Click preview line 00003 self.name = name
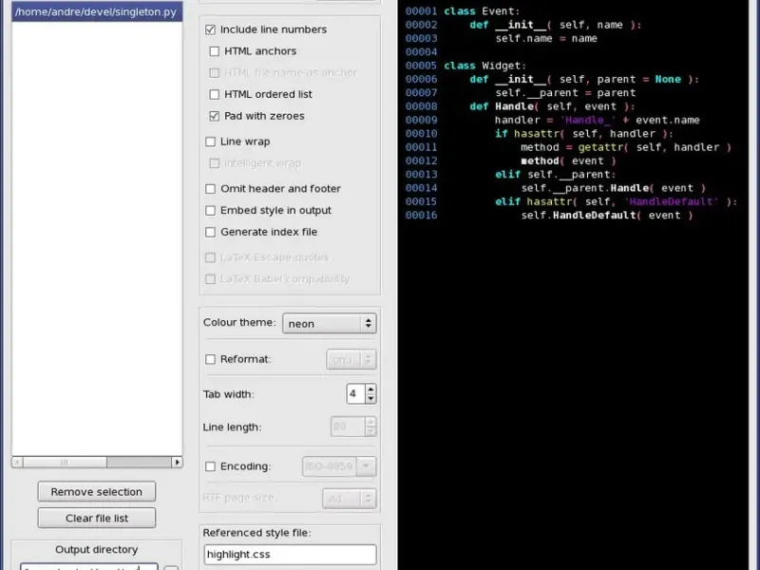The image size is (760, 570). tap(502, 38)
